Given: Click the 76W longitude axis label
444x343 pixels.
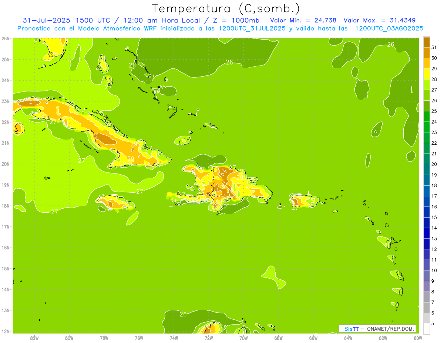Looking at the screenshot, I should (139, 338).
